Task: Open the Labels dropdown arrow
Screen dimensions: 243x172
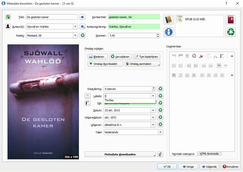Action: click(x=153, y=96)
